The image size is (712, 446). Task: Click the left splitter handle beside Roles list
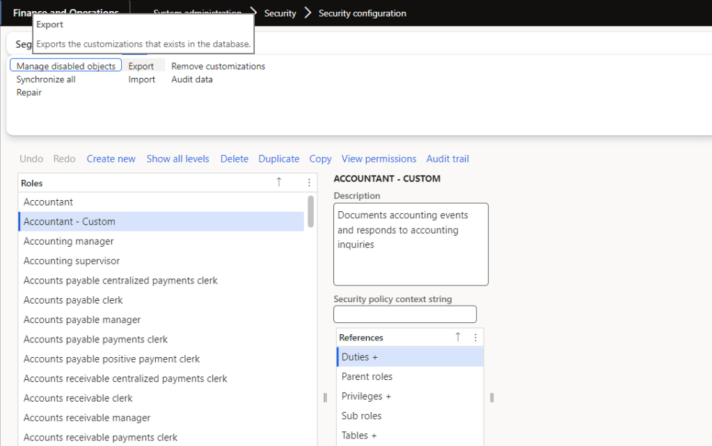coord(325,397)
